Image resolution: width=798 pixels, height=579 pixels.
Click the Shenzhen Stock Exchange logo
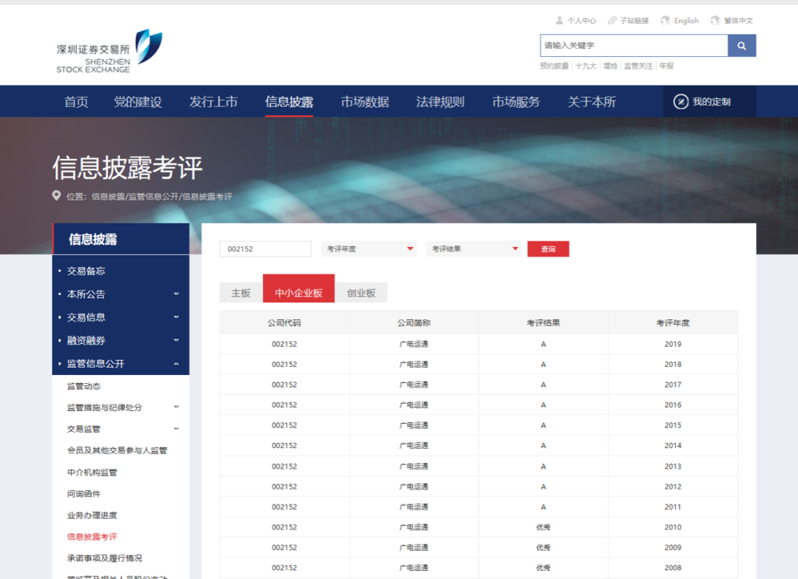(109, 51)
